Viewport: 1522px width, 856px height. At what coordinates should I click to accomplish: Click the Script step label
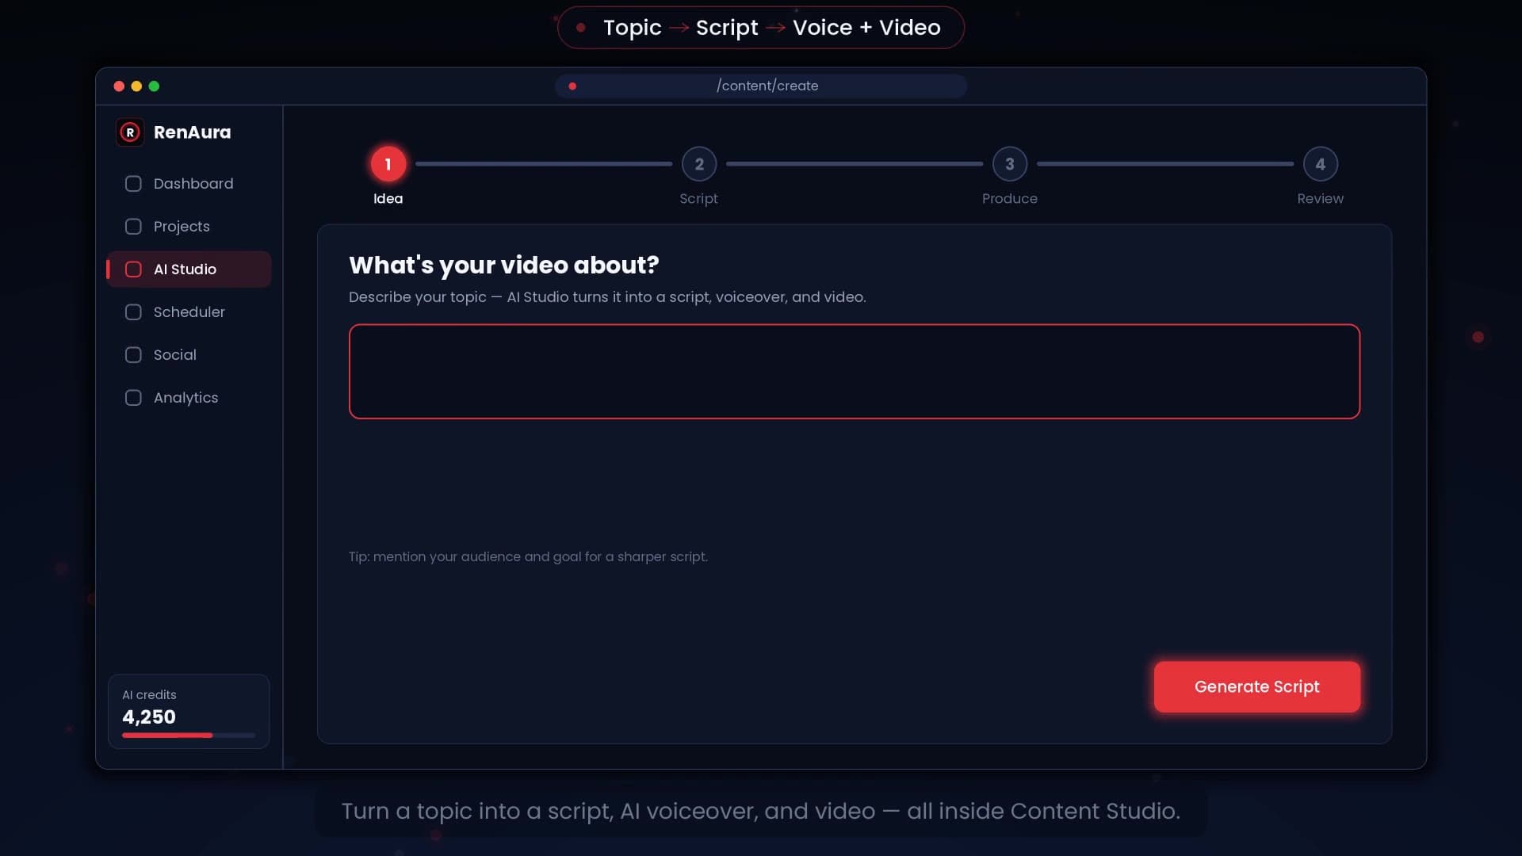tap(698, 199)
